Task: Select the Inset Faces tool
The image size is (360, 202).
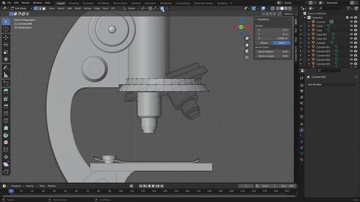Action: click(6, 99)
